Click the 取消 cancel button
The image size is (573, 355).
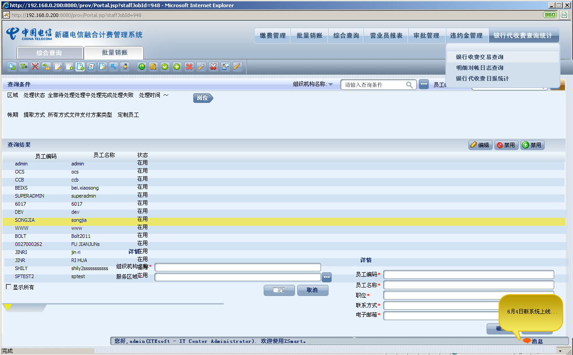[x=312, y=290]
